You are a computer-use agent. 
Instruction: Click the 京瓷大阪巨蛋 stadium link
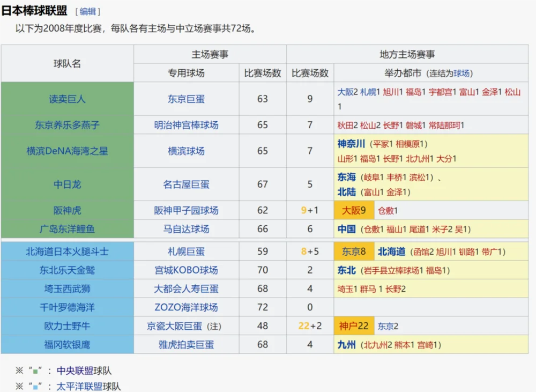[174, 326]
